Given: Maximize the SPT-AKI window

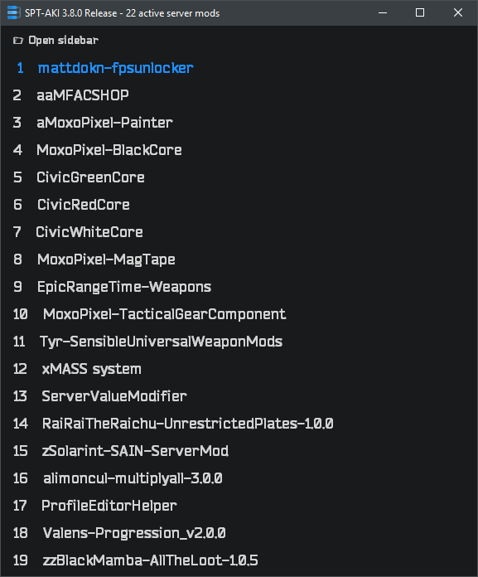Looking at the screenshot, I should tap(420, 13).
